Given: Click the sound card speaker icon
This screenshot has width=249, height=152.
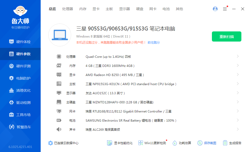Looking at the screenshot, I should (x=59, y=129).
